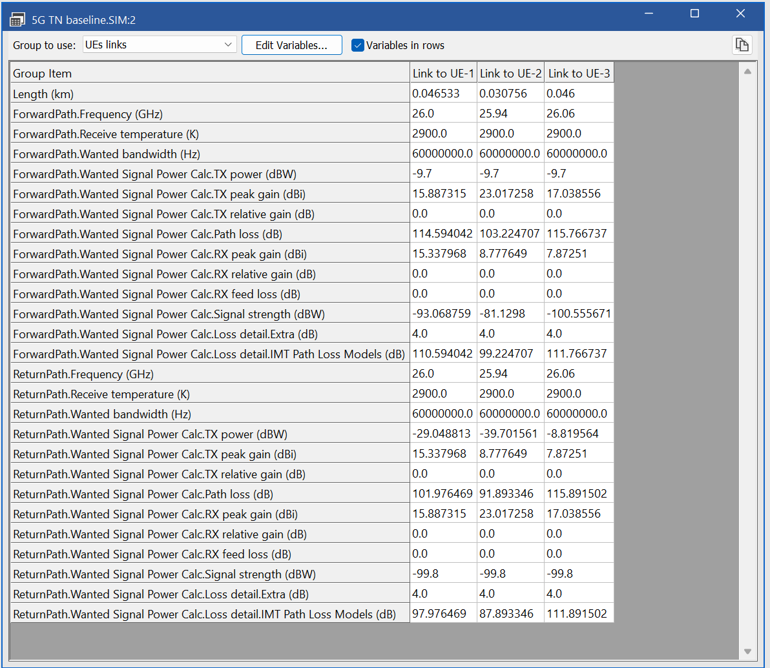Select ReturnPath TX power (dBW) row label
770x668 pixels.
pyautogui.click(x=210, y=434)
